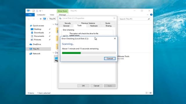Open Network in the navigation pane
Viewport: 186px width, 104px height.
pos(37,54)
